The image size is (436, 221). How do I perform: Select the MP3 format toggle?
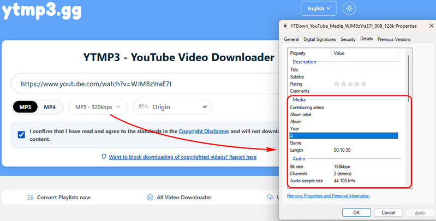coord(25,107)
